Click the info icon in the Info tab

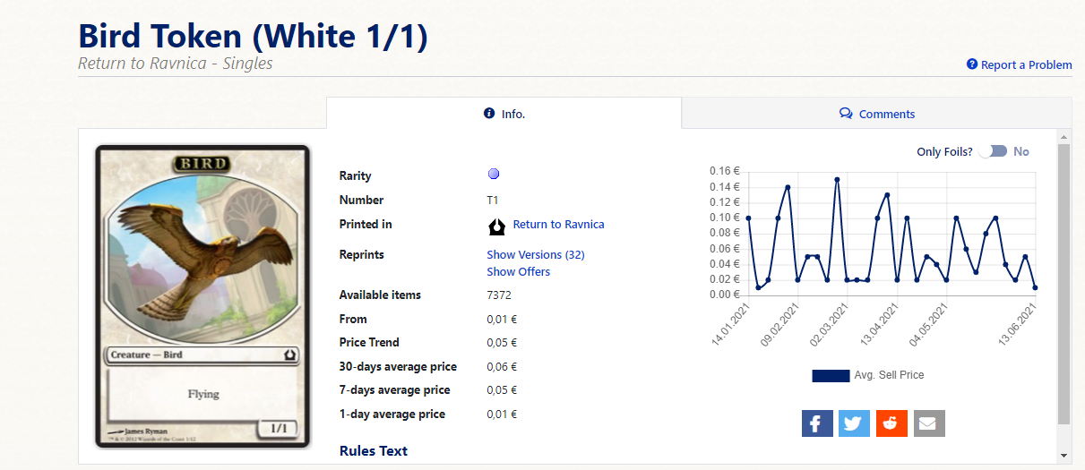pyautogui.click(x=489, y=113)
